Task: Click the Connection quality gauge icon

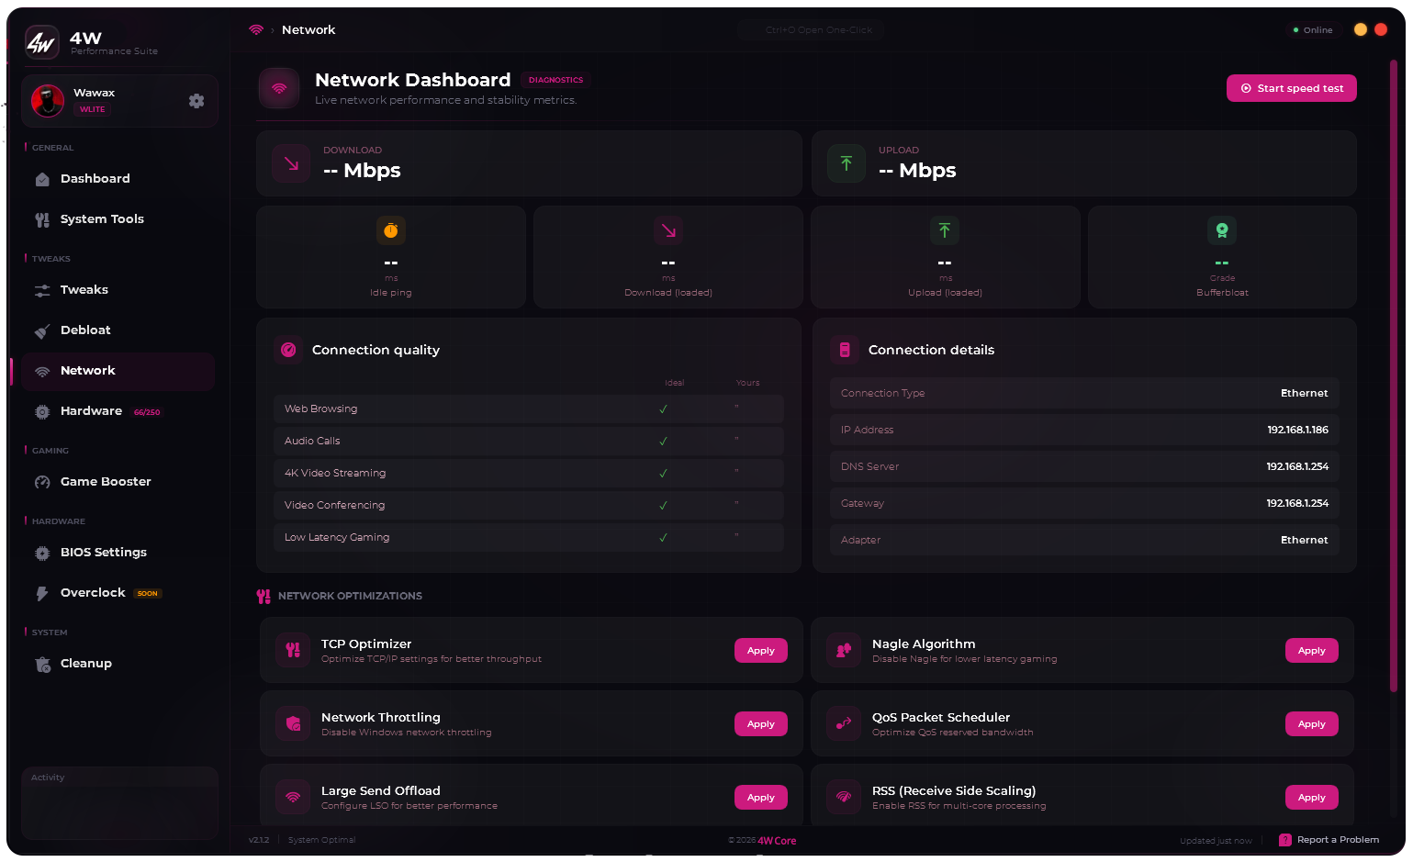Action: [288, 350]
